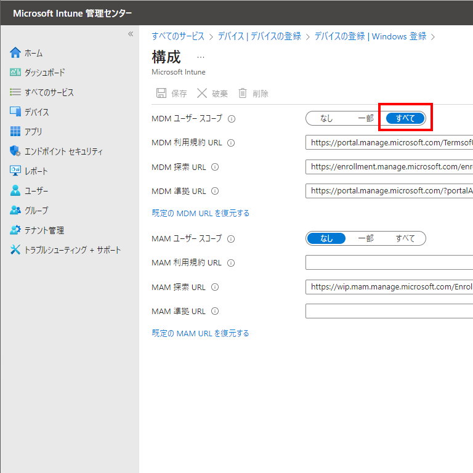Click info icon beside MAM ユーザー スコープ
This screenshot has height=473, width=473.
[231, 239]
